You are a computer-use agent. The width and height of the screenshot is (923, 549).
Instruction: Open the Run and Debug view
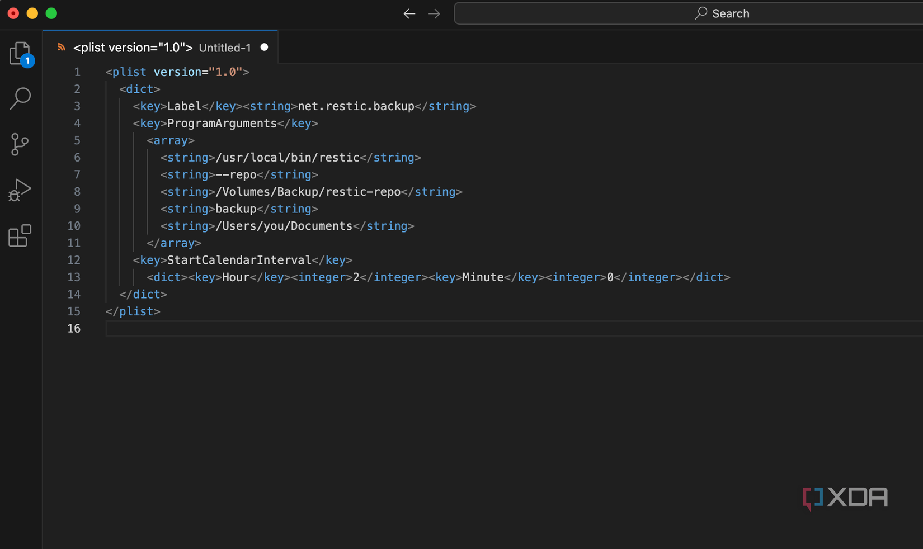(x=20, y=190)
